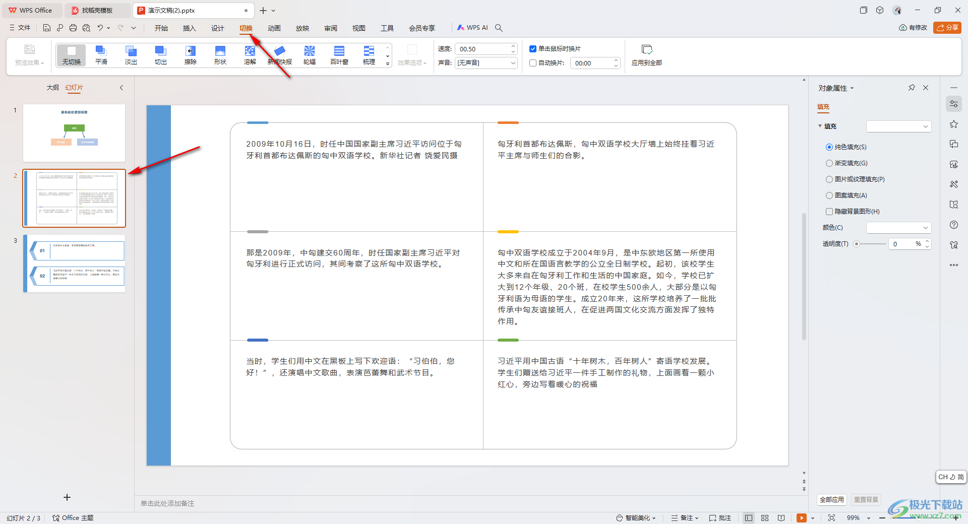Open the more options ellipsis in sidebar
This screenshot has width=968, height=524.
point(953,265)
